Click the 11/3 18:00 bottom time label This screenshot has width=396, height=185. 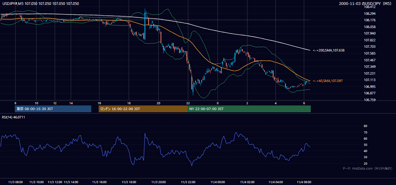coord(129,182)
